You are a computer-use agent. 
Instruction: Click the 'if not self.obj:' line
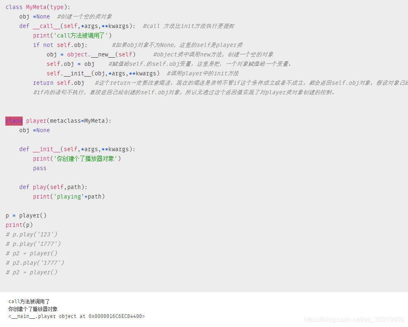point(60,45)
